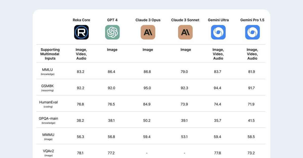Click the GPQA-main row label
Viewport: 303px width, 158px height.
48,118
